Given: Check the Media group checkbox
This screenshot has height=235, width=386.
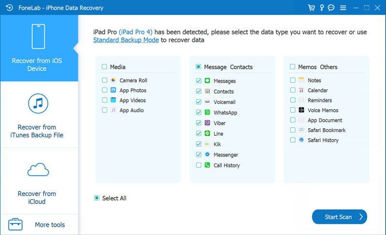Looking at the screenshot, I should tap(104, 67).
